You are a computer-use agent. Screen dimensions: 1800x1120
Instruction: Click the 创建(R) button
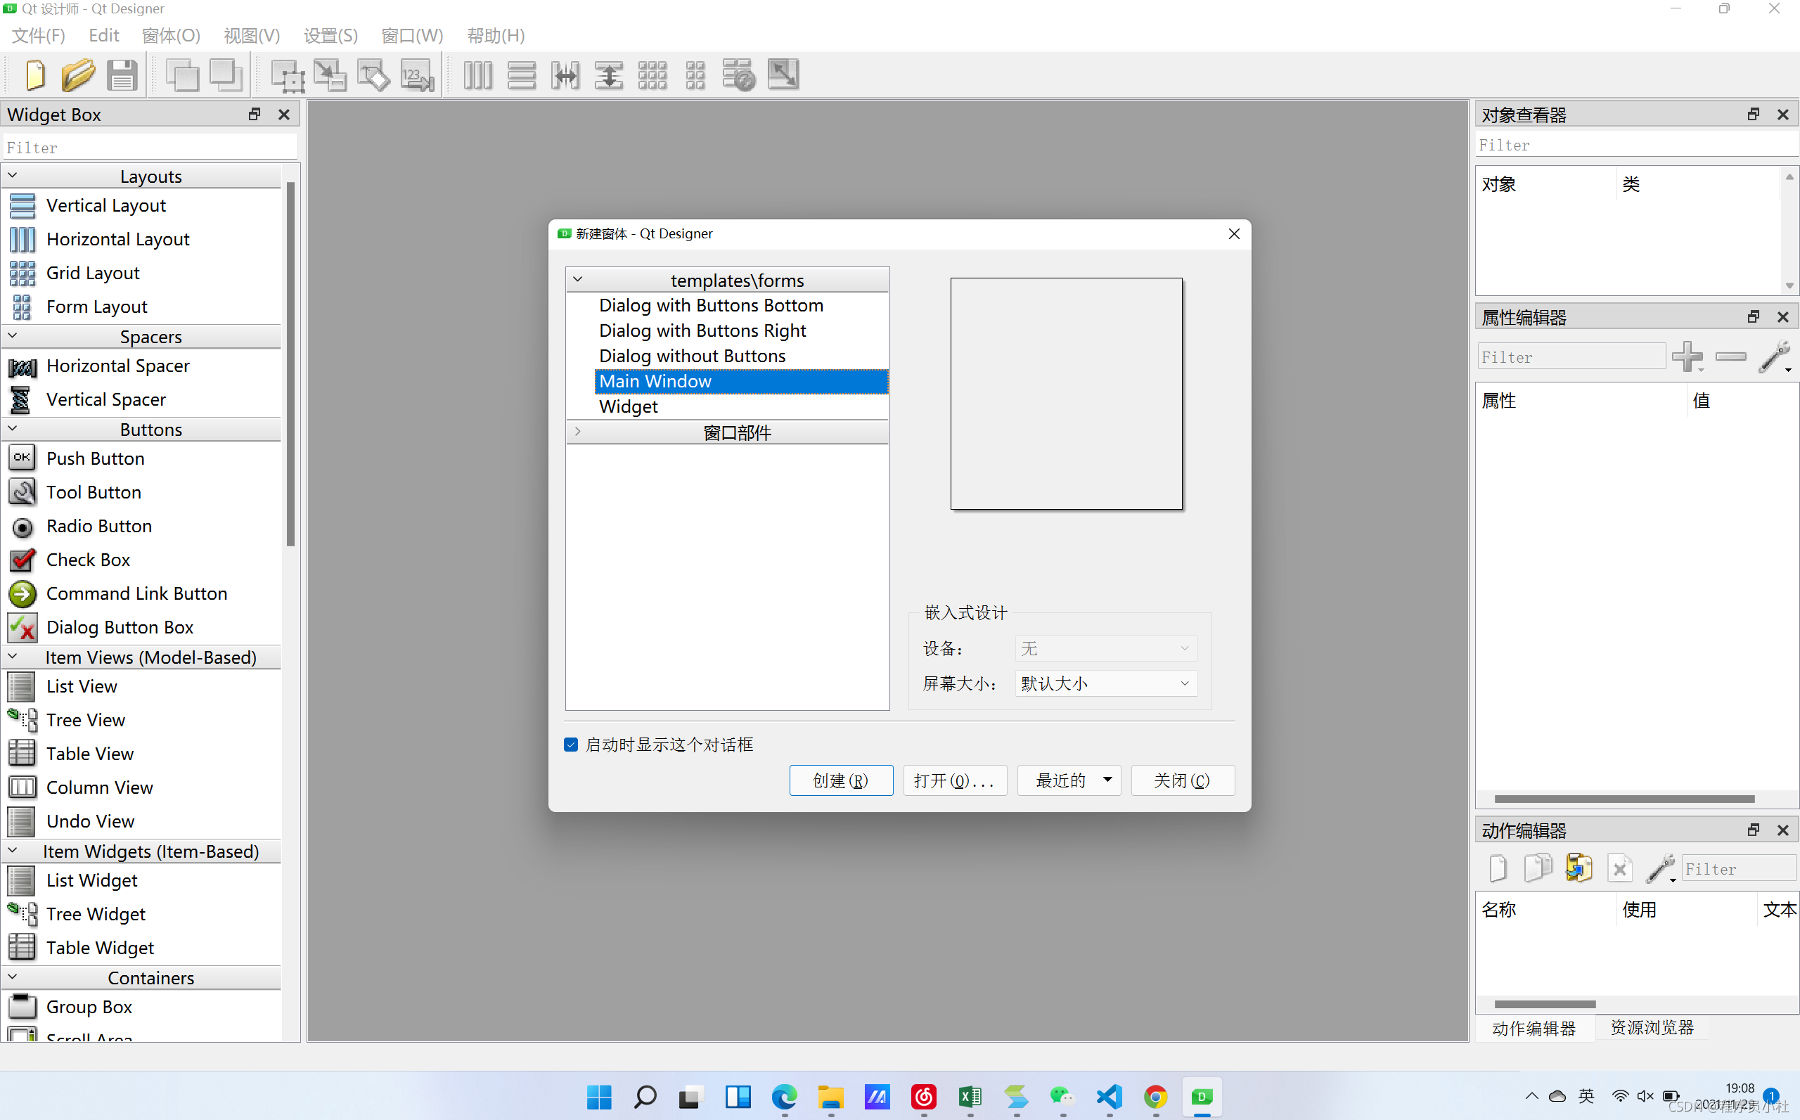(x=841, y=780)
